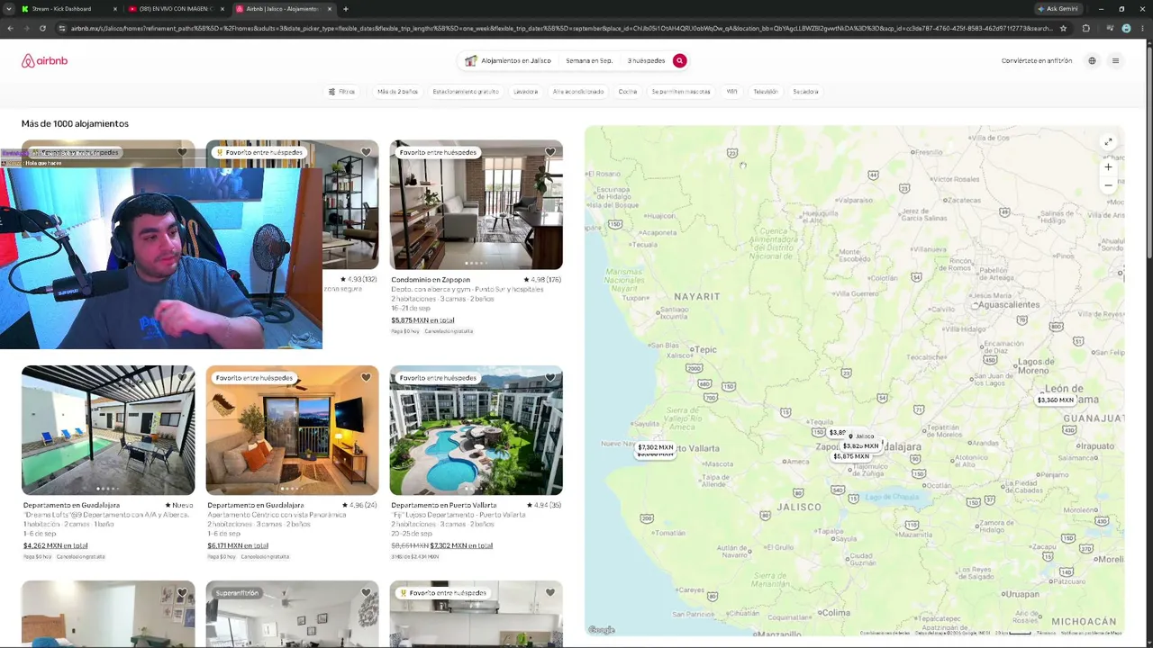The width and height of the screenshot is (1153, 648).
Task: Click the $5,875 MXN en total price
Action: pos(422,320)
